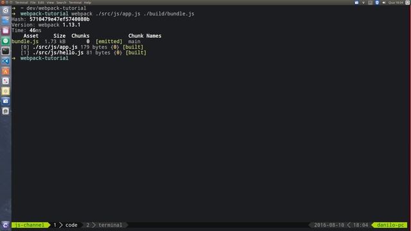Open the Help menu

click(87, 3)
